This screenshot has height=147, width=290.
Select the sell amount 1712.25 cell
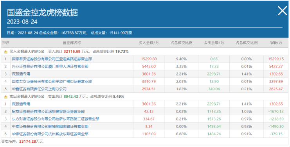pyautogui.click(x=214, y=111)
